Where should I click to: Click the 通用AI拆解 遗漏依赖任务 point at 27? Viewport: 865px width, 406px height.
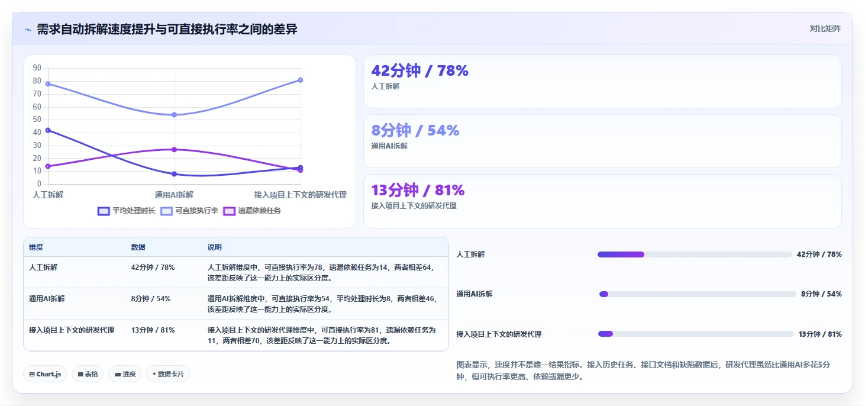coord(174,149)
